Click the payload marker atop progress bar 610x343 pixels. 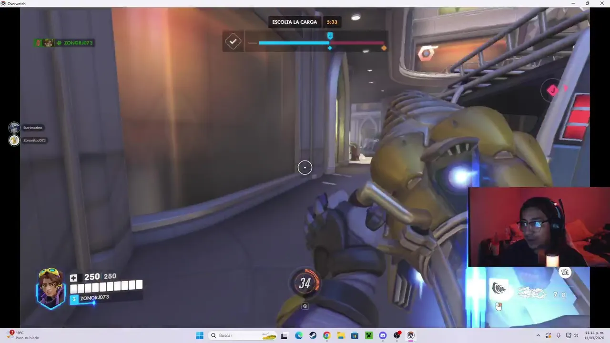tap(330, 36)
